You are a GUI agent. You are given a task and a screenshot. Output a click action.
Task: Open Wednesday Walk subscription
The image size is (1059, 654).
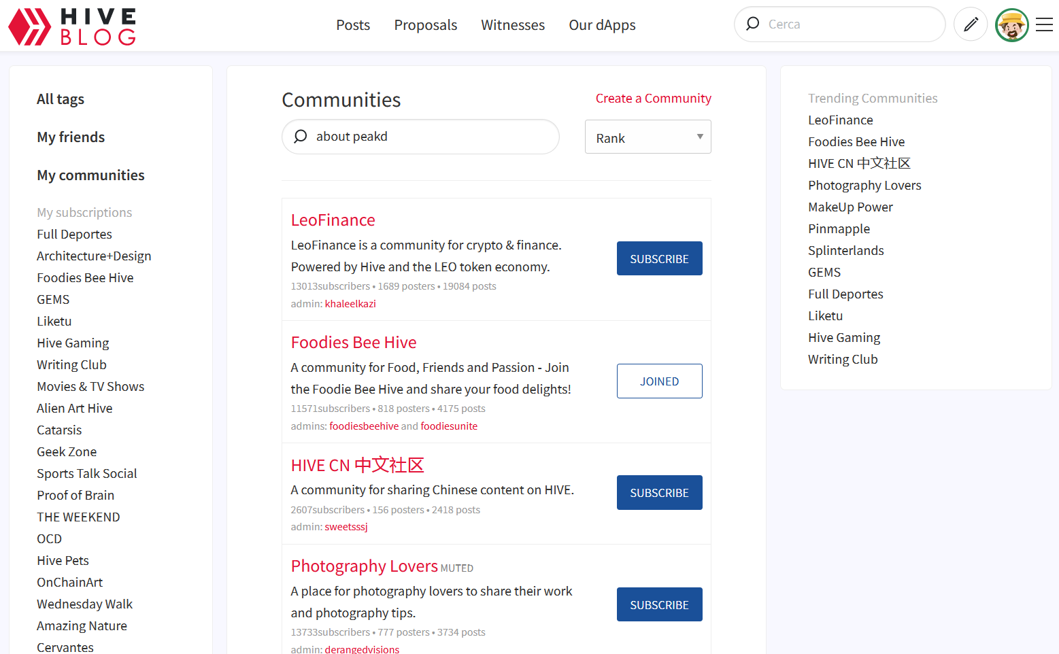84,604
